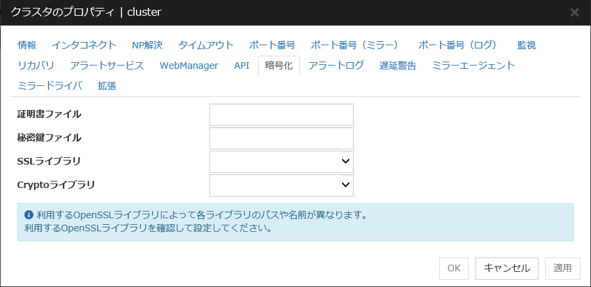Open the リカバリ tab

36,66
